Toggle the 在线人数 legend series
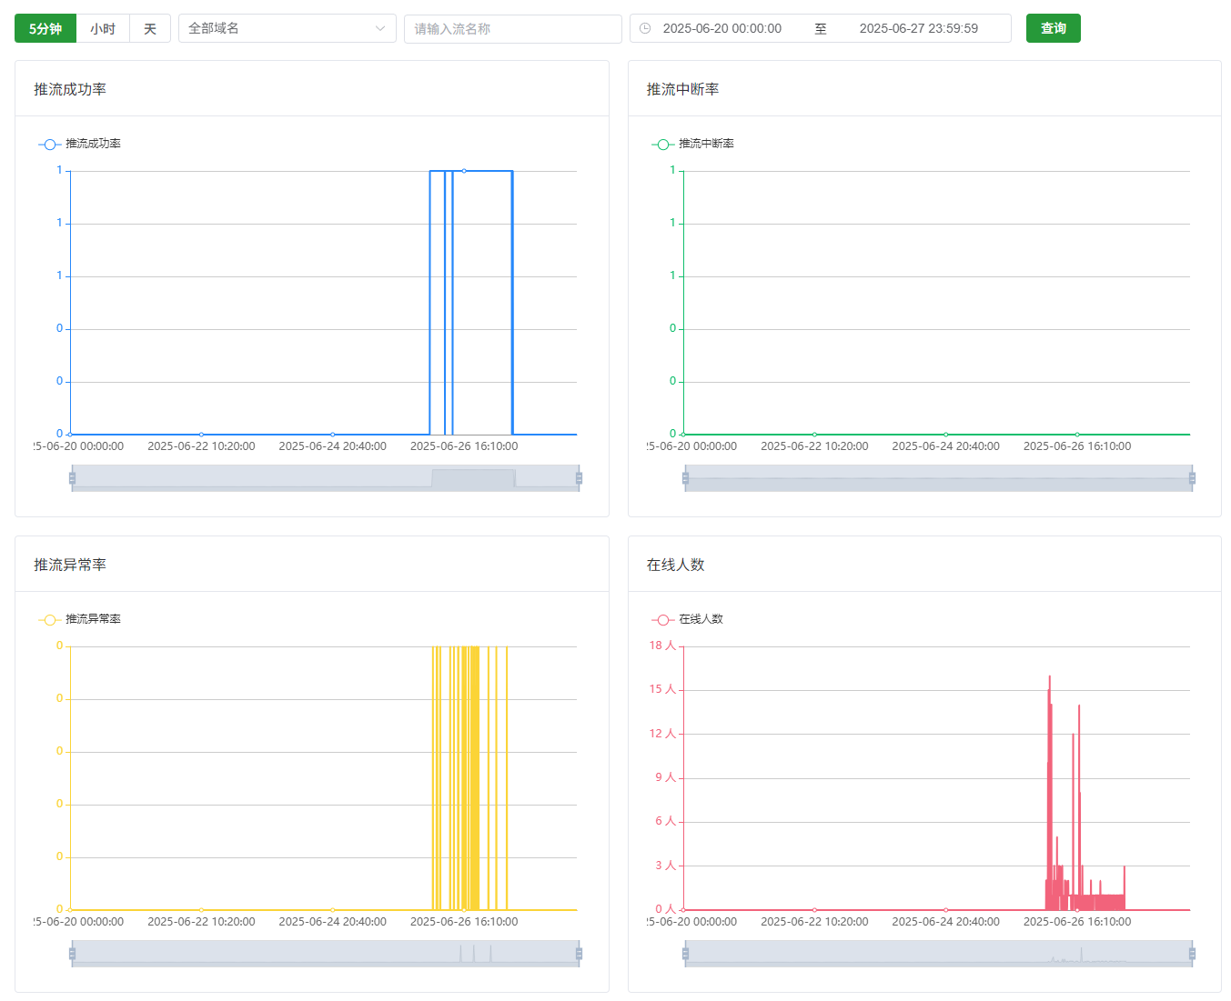Image resolution: width=1231 pixels, height=1001 pixels. click(688, 619)
